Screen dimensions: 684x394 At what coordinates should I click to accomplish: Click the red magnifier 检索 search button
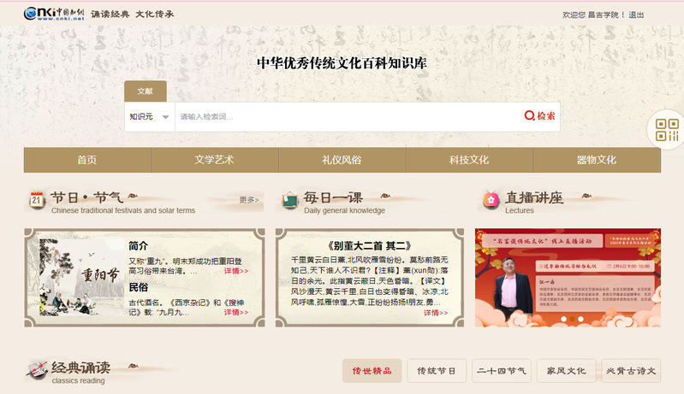click(x=539, y=115)
